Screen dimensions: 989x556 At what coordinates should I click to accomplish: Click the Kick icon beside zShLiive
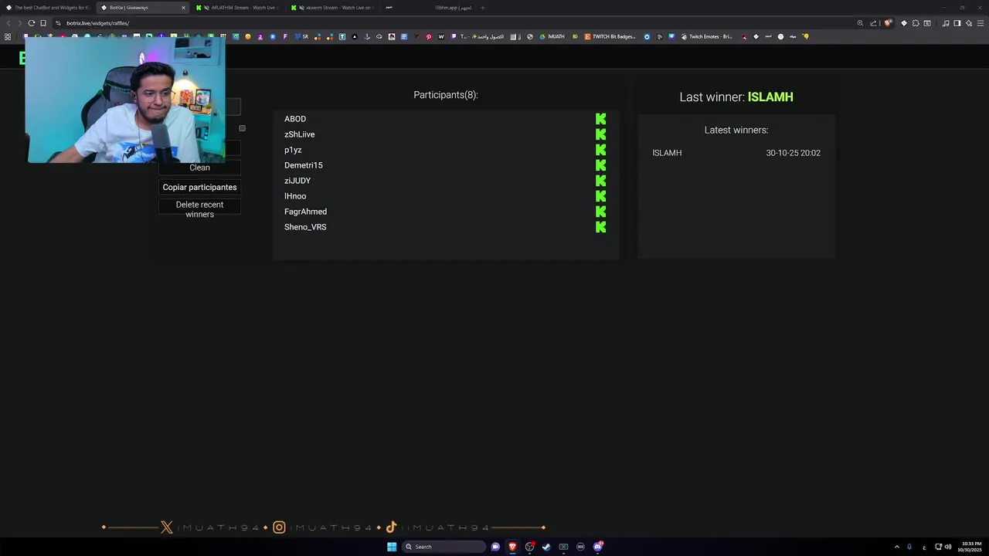[x=600, y=134]
